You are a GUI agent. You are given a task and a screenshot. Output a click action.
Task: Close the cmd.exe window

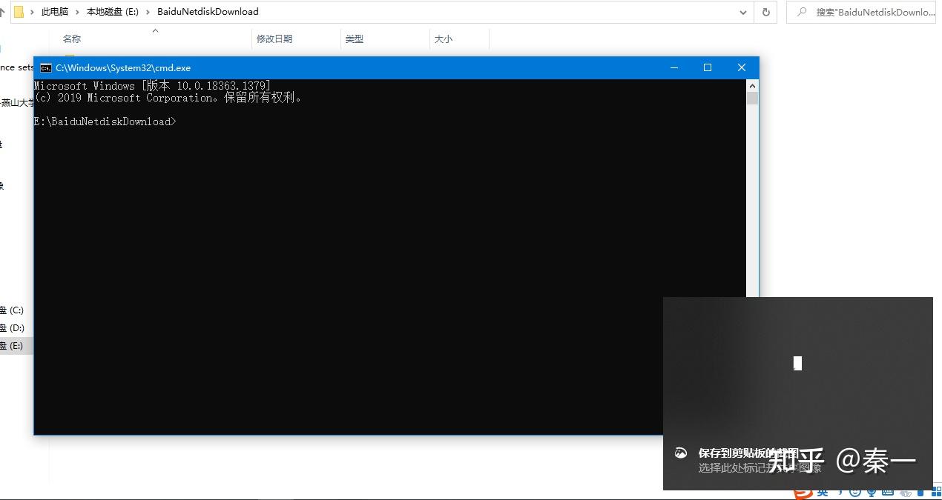click(742, 67)
